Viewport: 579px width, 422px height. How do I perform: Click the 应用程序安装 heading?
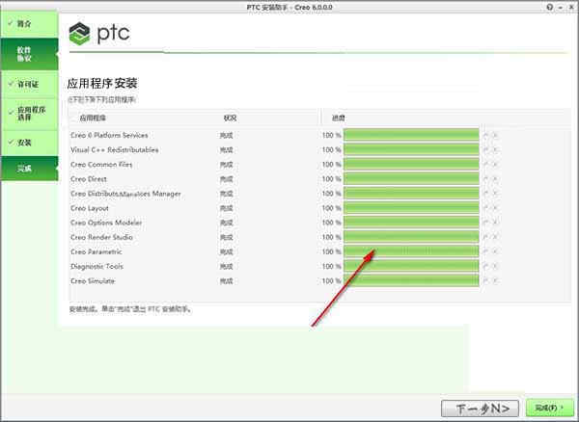click(x=102, y=83)
